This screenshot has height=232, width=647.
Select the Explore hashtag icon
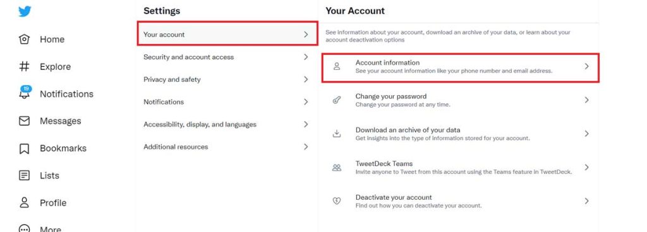point(25,66)
